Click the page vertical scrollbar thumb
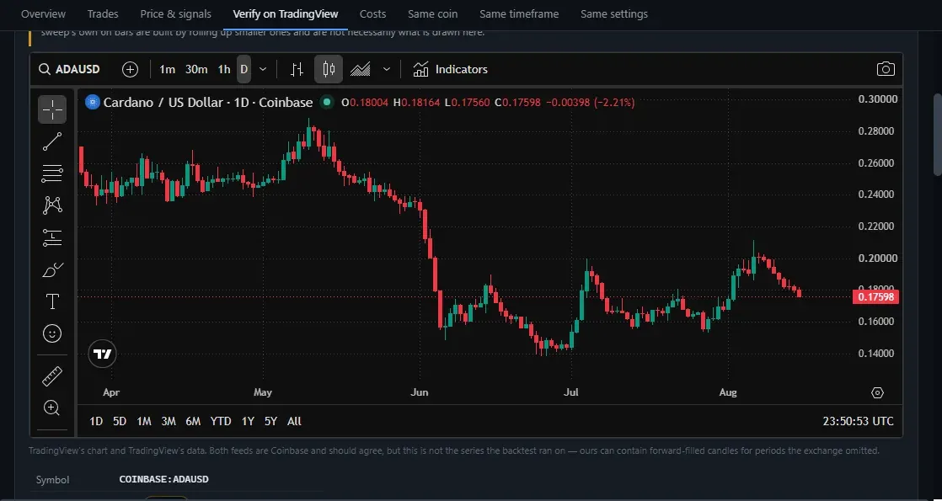 (937, 133)
